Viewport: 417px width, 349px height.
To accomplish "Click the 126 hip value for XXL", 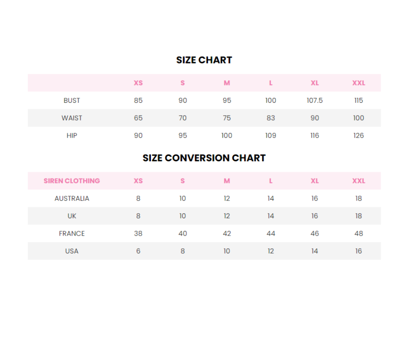I will [x=358, y=136].
